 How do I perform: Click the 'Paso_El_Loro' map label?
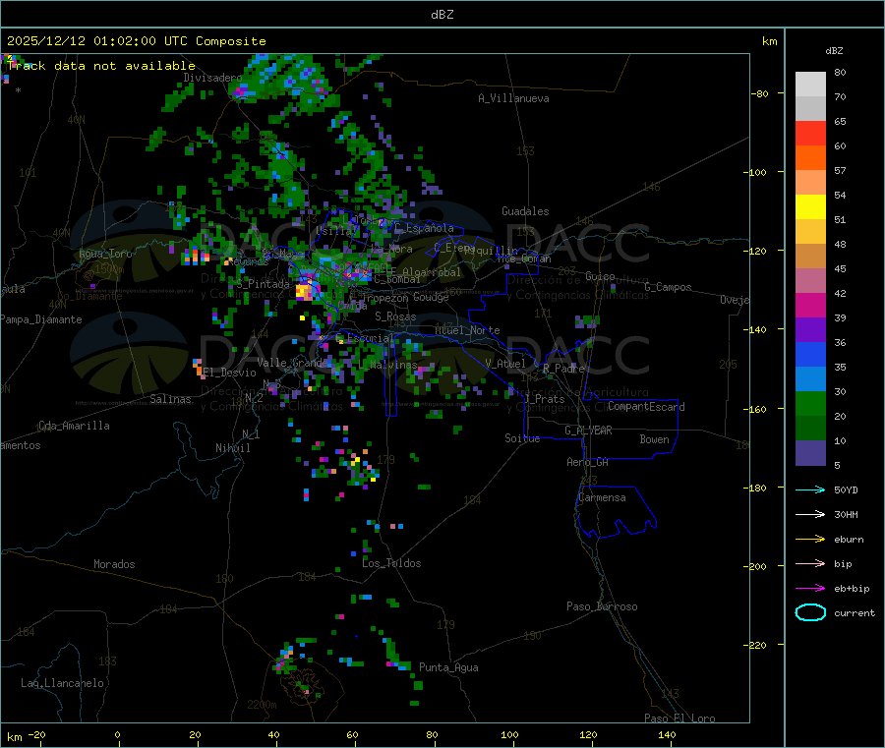point(680,719)
